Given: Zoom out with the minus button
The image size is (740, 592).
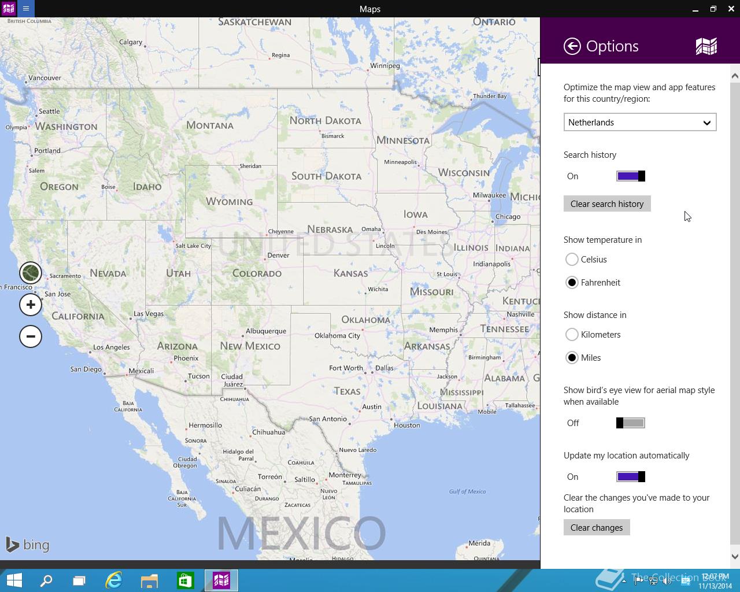Looking at the screenshot, I should click(31, 336).
